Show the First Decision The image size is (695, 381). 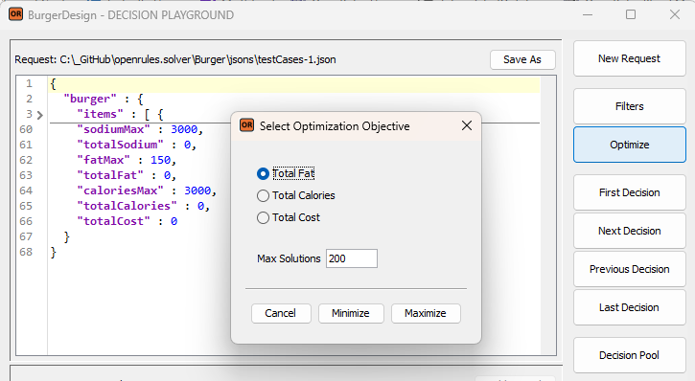630,192
